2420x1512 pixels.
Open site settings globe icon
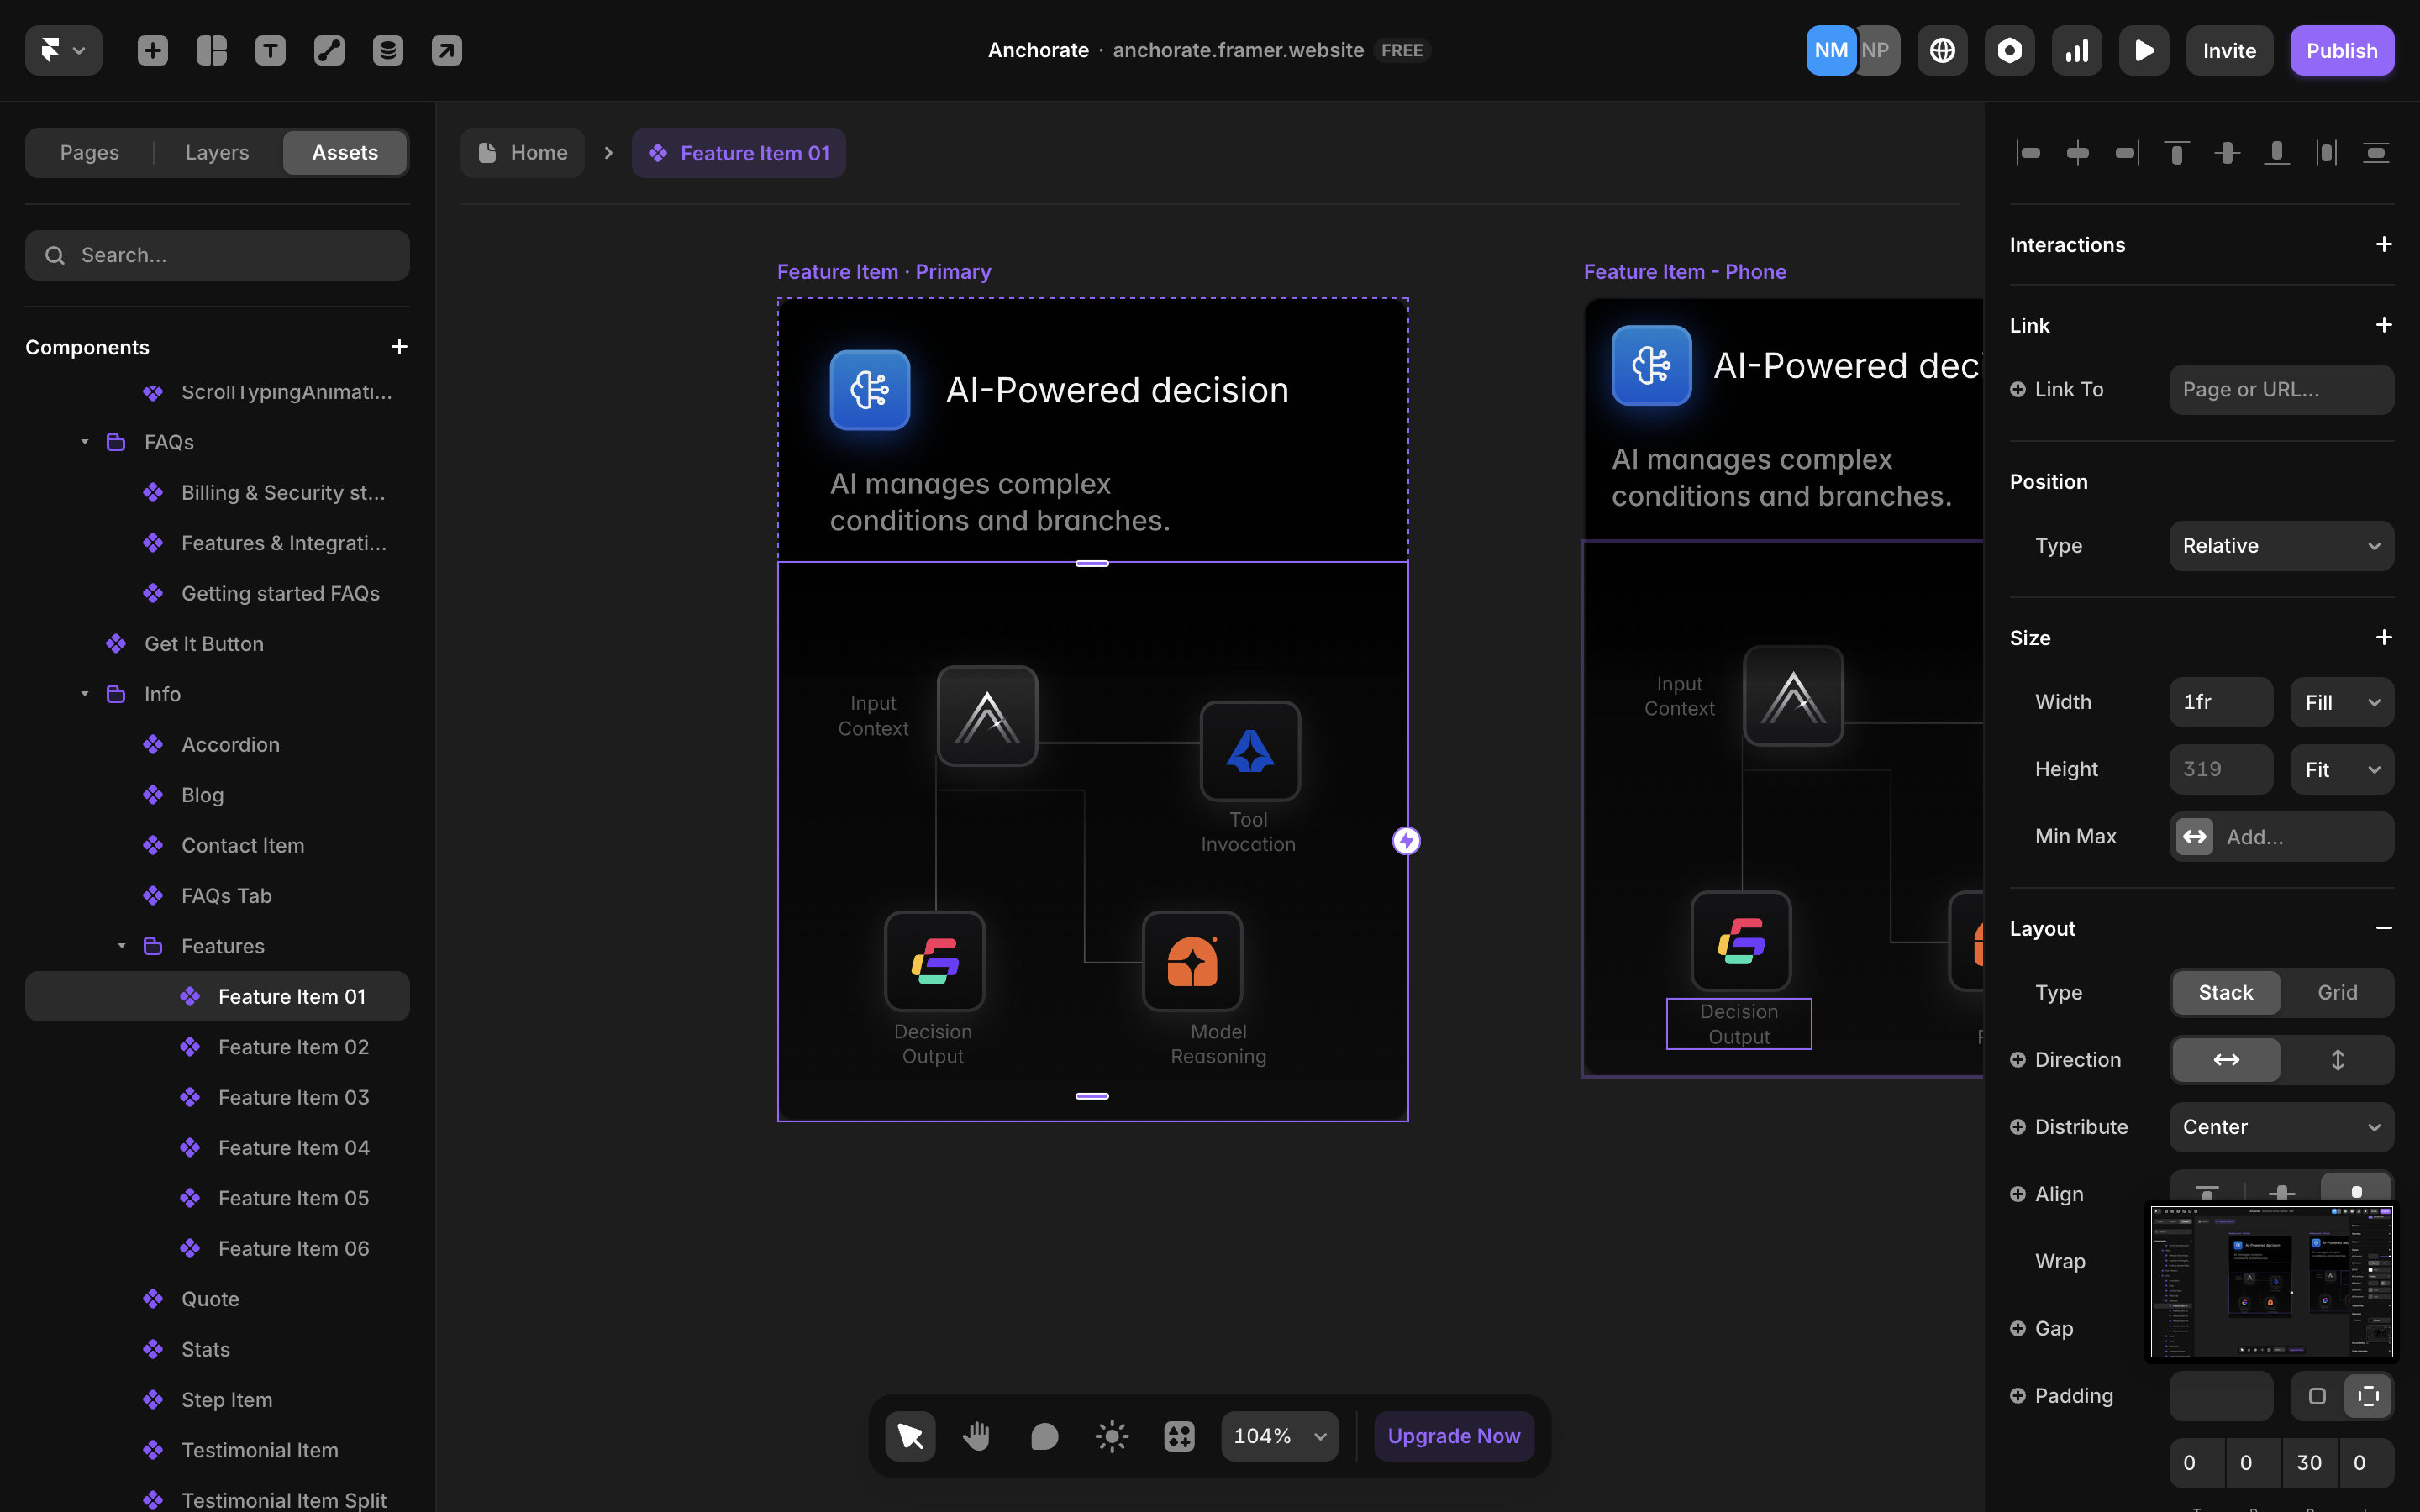(1942, 50)
